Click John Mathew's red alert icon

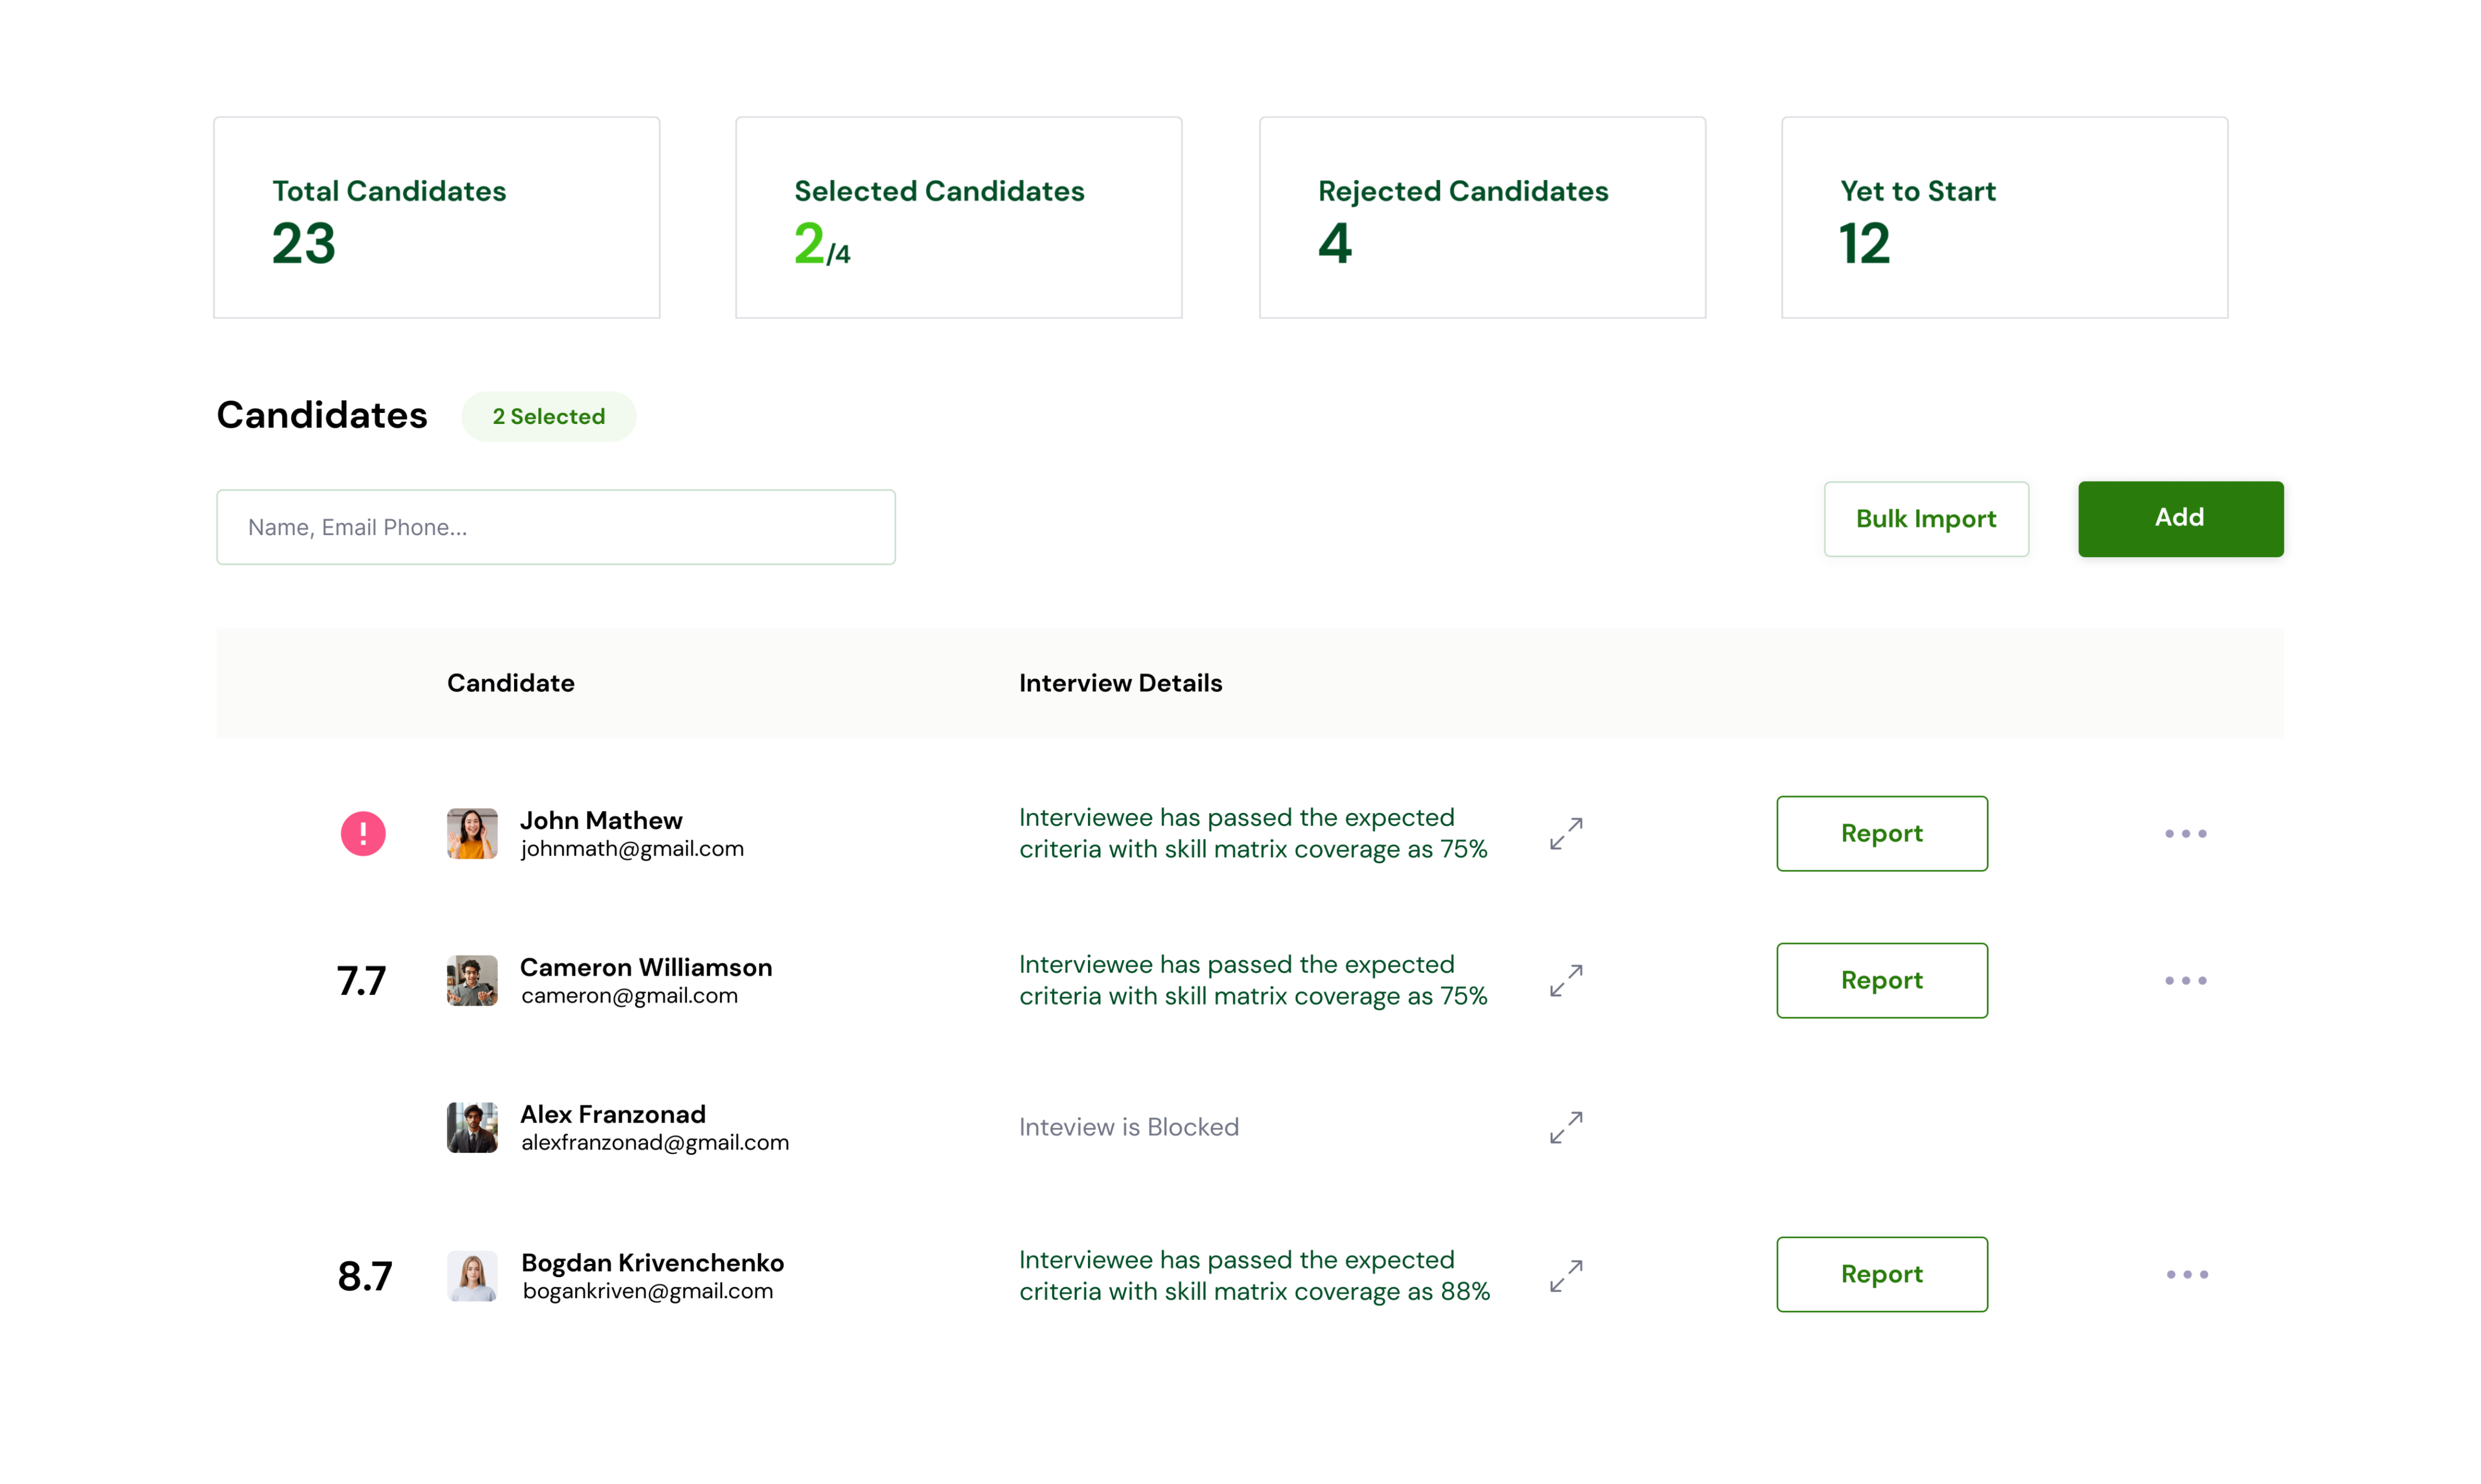click(362, 833)
